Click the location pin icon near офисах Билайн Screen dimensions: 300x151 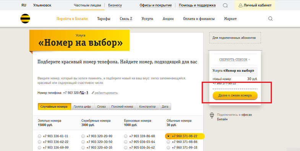pos(212,115)
